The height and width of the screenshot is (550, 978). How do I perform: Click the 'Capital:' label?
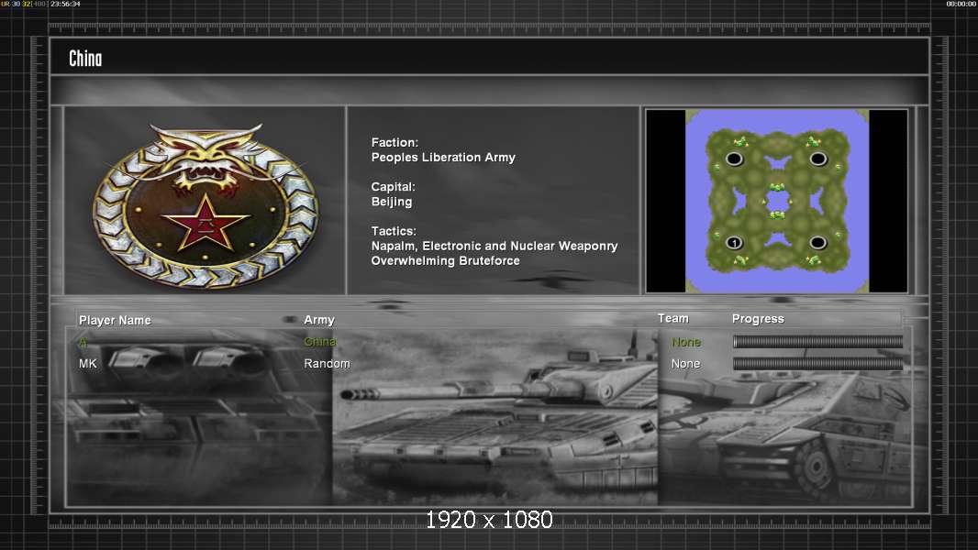click(393, 187)
